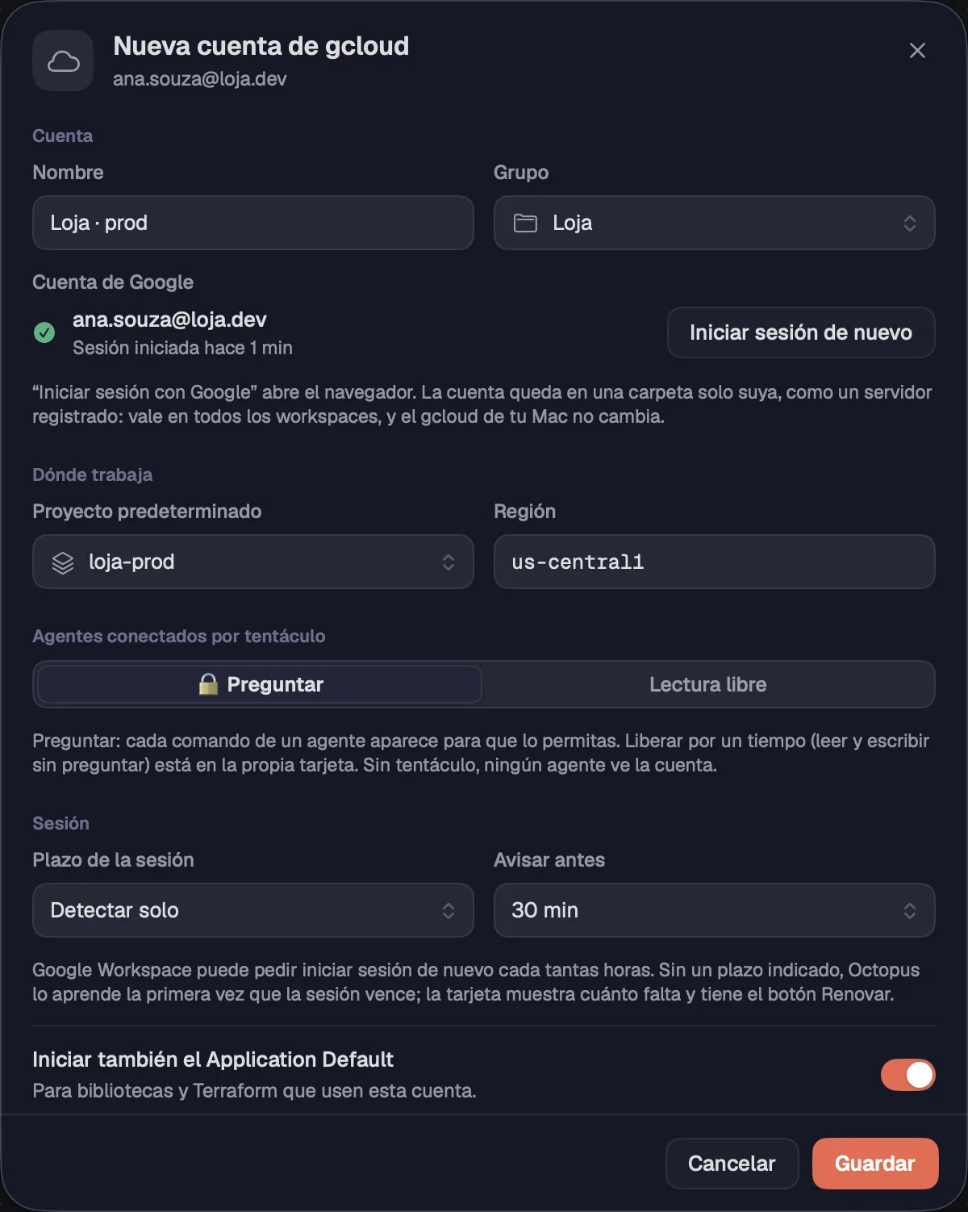Select the Preguntar agent mode
This screenshot has width=968, height=1212.
pos(260,684)
